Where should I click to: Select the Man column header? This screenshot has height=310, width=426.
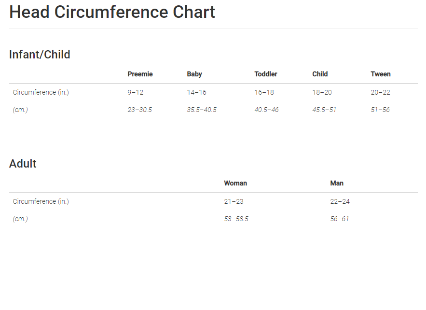click(x=337, y=183)
